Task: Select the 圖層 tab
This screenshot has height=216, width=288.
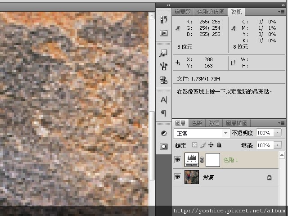Action: click(180, 123)
